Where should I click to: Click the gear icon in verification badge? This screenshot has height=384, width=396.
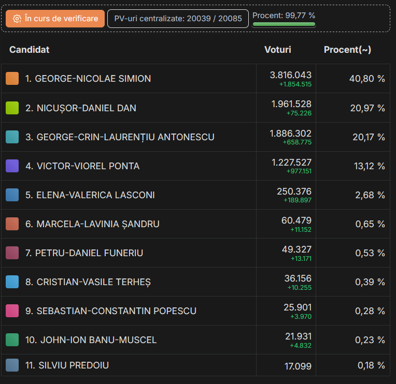17,19
